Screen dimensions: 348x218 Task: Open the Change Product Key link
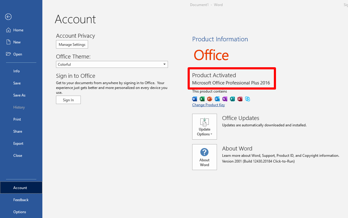pyautogui.click(x=208, y=105)
